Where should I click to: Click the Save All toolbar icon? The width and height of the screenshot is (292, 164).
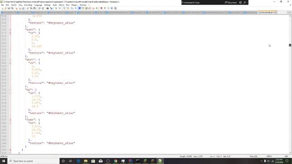click(12, 8)
